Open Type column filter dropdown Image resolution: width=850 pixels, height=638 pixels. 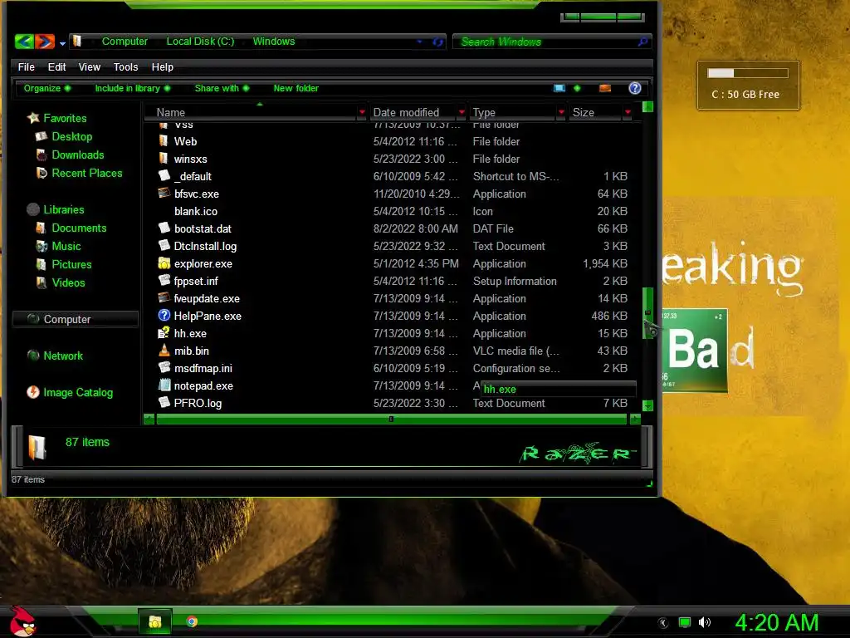[x=561, y=112]
